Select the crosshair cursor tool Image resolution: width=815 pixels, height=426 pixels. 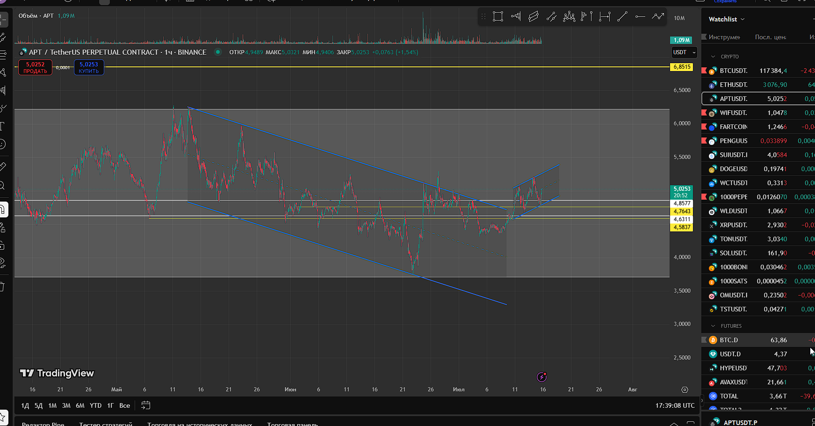(x=3, y=20)
